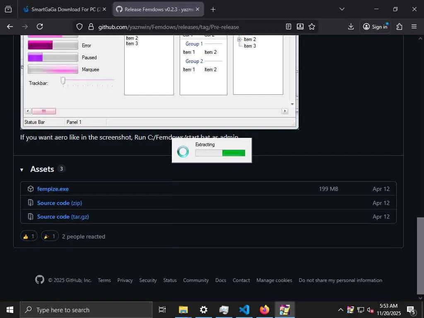Collapse the Assets section triangle
Image resolution: width=424 pixels, height=318 pixels.
coord(22,170)
